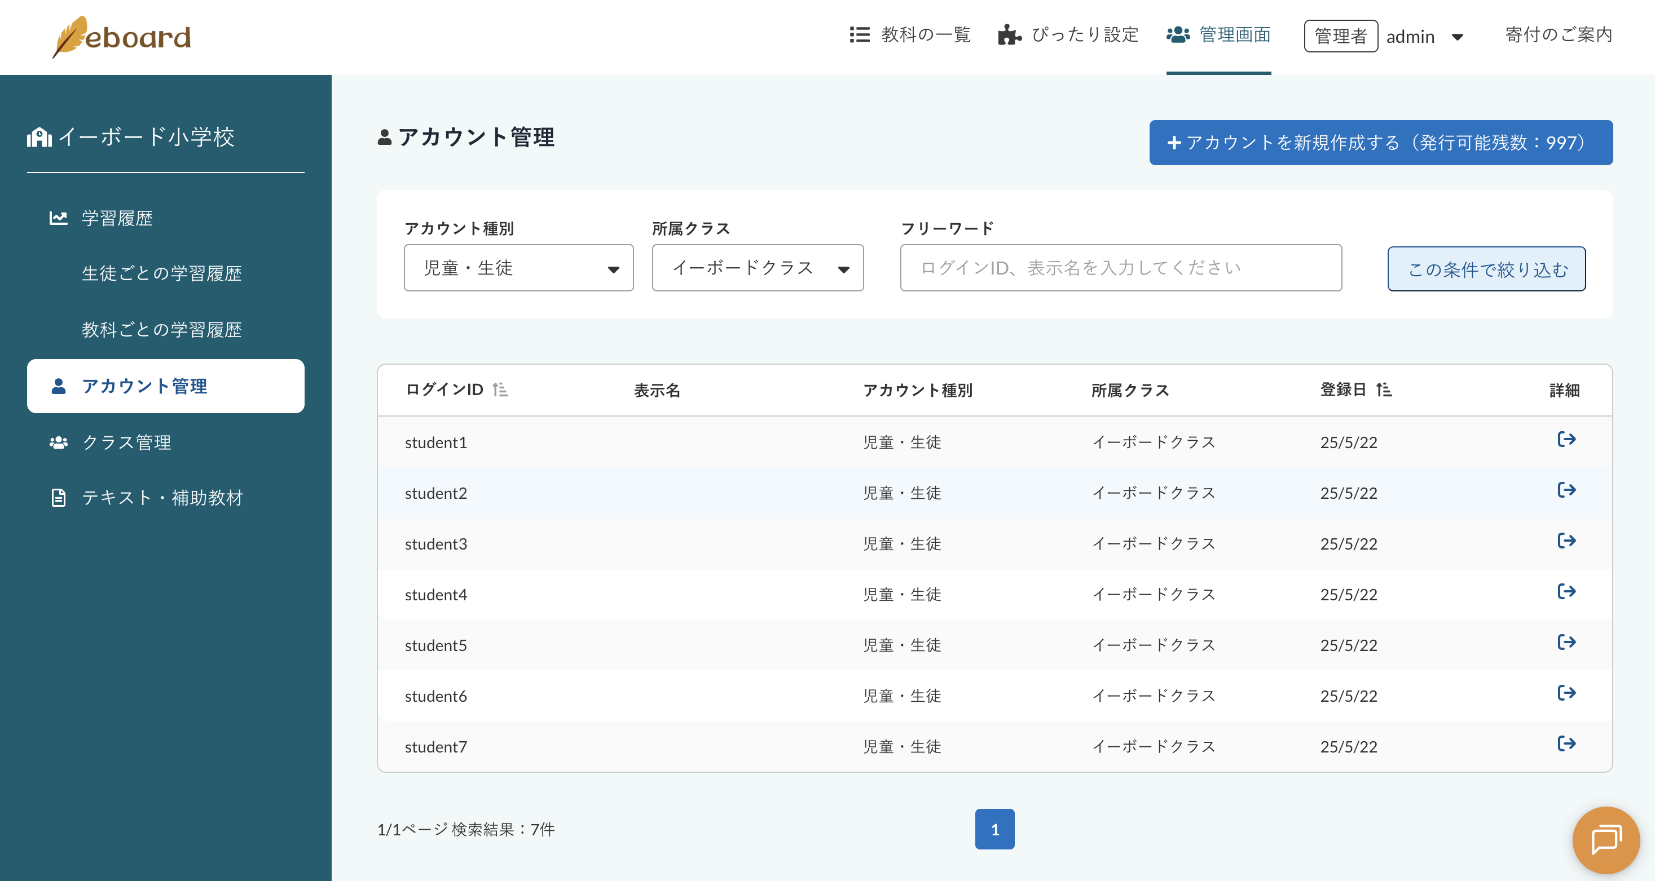Open details icon for student6

pos(1566,693)
